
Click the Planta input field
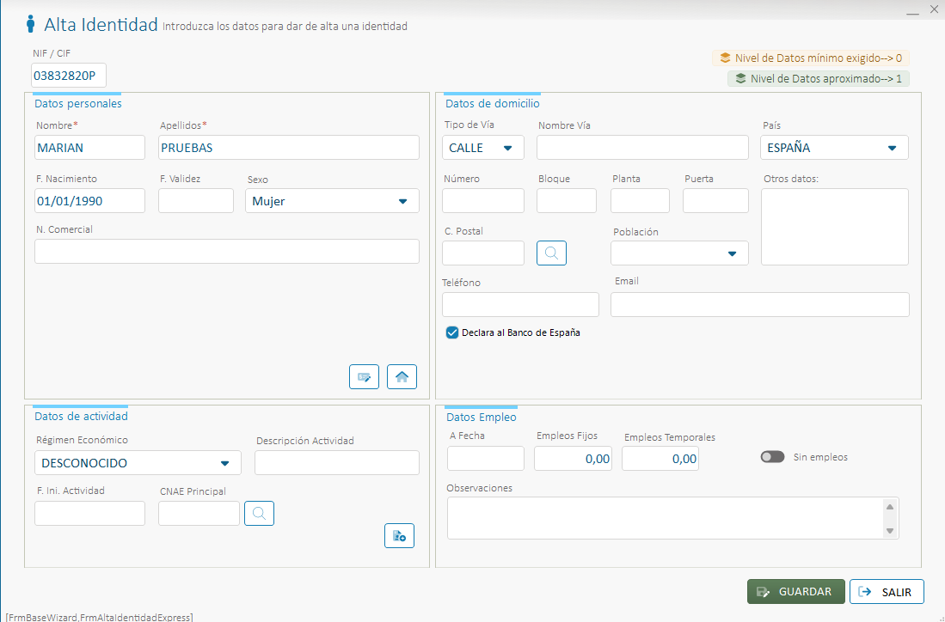(x=640, y=200)
